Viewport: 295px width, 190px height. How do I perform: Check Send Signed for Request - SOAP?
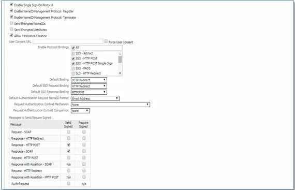tap(69, 132)
